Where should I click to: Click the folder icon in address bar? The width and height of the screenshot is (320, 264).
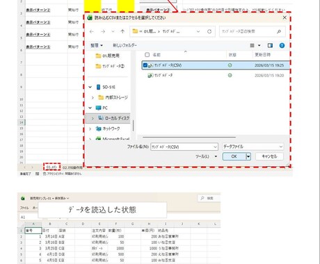pyautogui.click(x=135, y=31)
